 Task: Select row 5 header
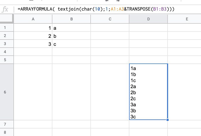tap(7, 60)
